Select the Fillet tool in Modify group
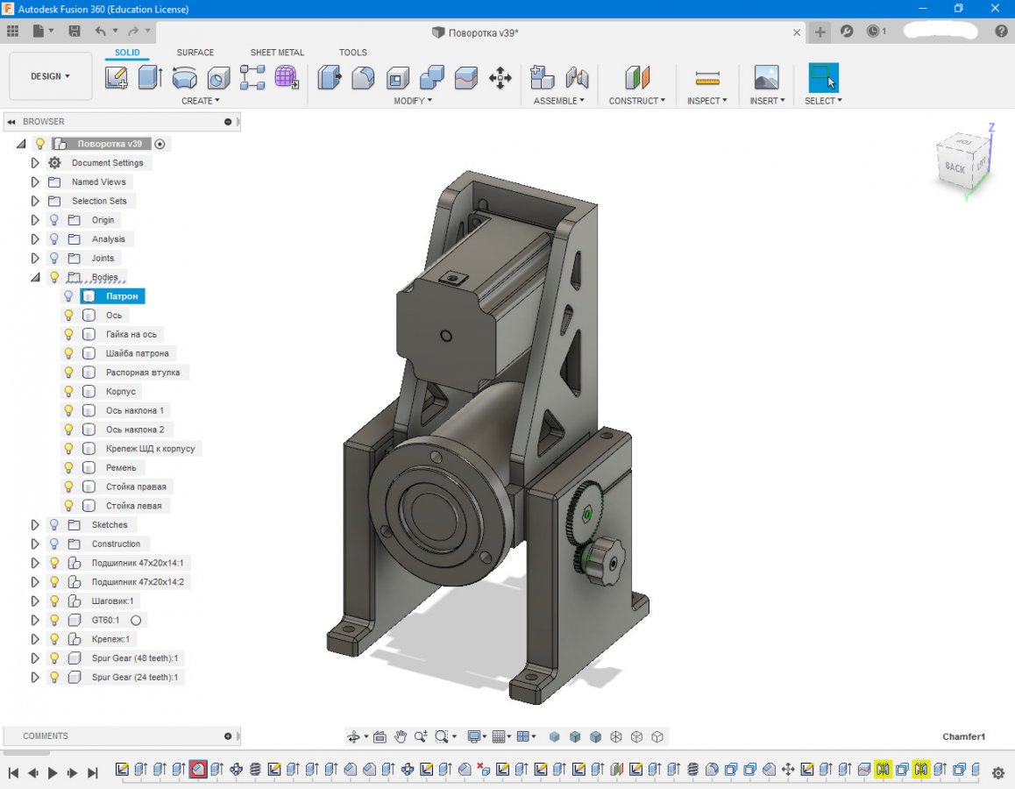1015x789 pixels. click(363, 78)
